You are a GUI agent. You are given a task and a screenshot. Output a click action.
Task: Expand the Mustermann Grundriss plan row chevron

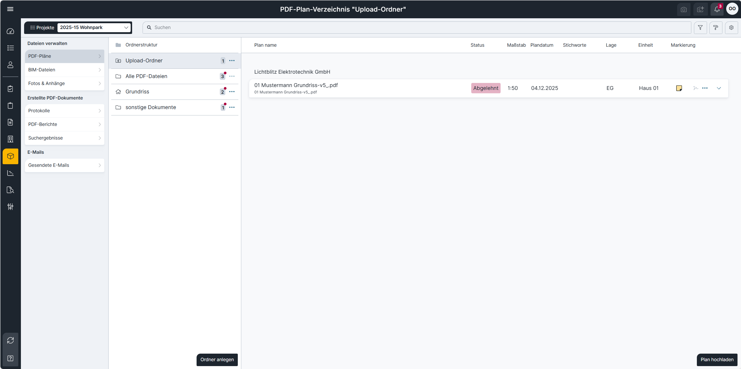[719, 88]
